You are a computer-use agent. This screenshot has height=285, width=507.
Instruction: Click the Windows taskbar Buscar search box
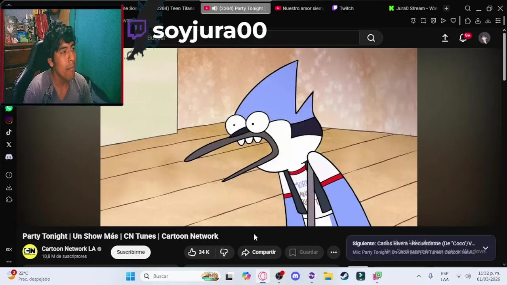181,276
